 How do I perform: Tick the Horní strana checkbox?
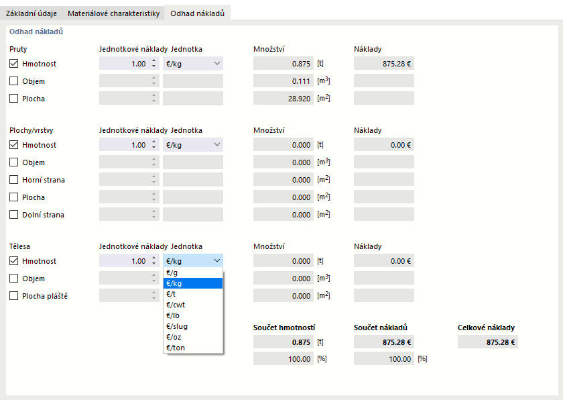(x=13, y=180)
